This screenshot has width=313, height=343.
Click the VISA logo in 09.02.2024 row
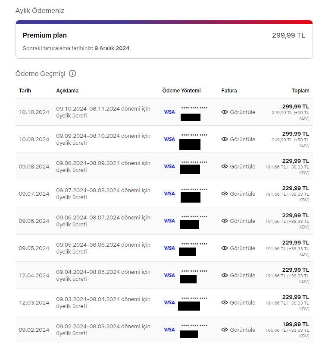click(169, 330)
